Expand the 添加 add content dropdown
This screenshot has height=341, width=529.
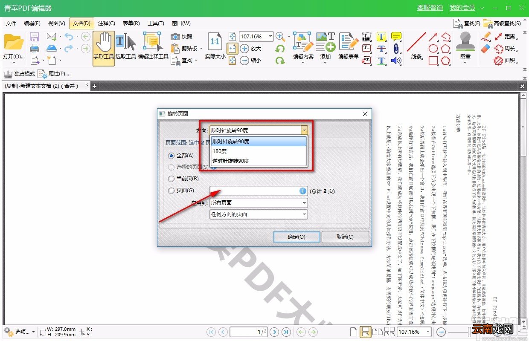pyautogui.click(x=325, y=63)
